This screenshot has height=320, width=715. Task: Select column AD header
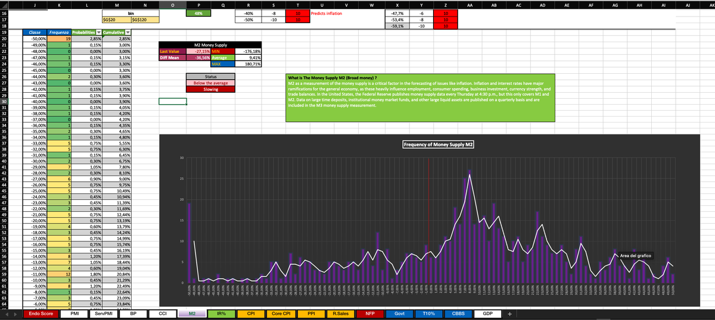(542, 4)
